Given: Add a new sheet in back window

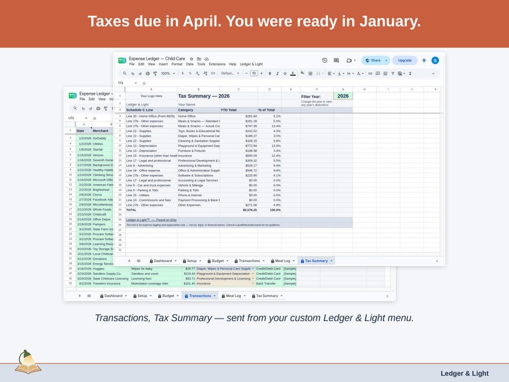Looking at the screenshot, I should click(x=79, y=296).
